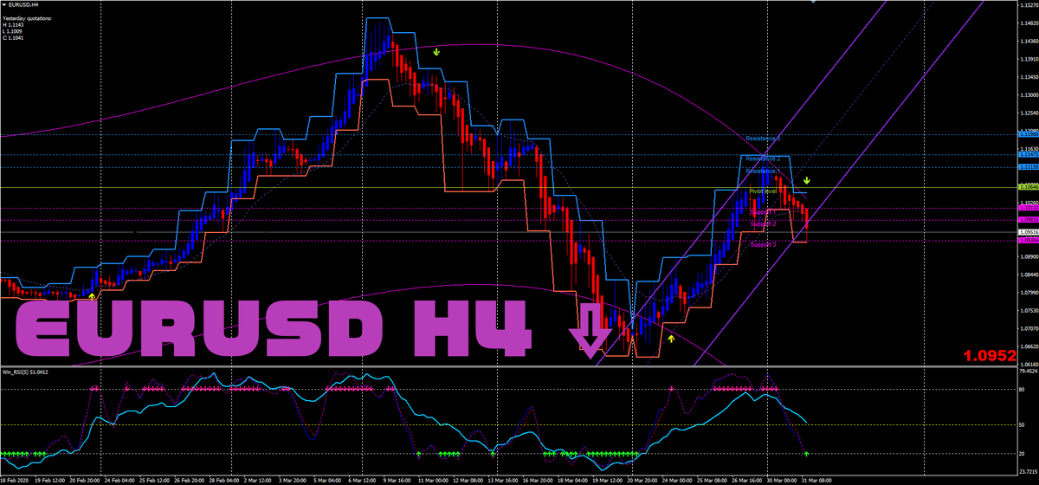The image size is (1039, 485).
Task: Click the green 1.10646 pivot price tag
Action: click(1029, 186)
